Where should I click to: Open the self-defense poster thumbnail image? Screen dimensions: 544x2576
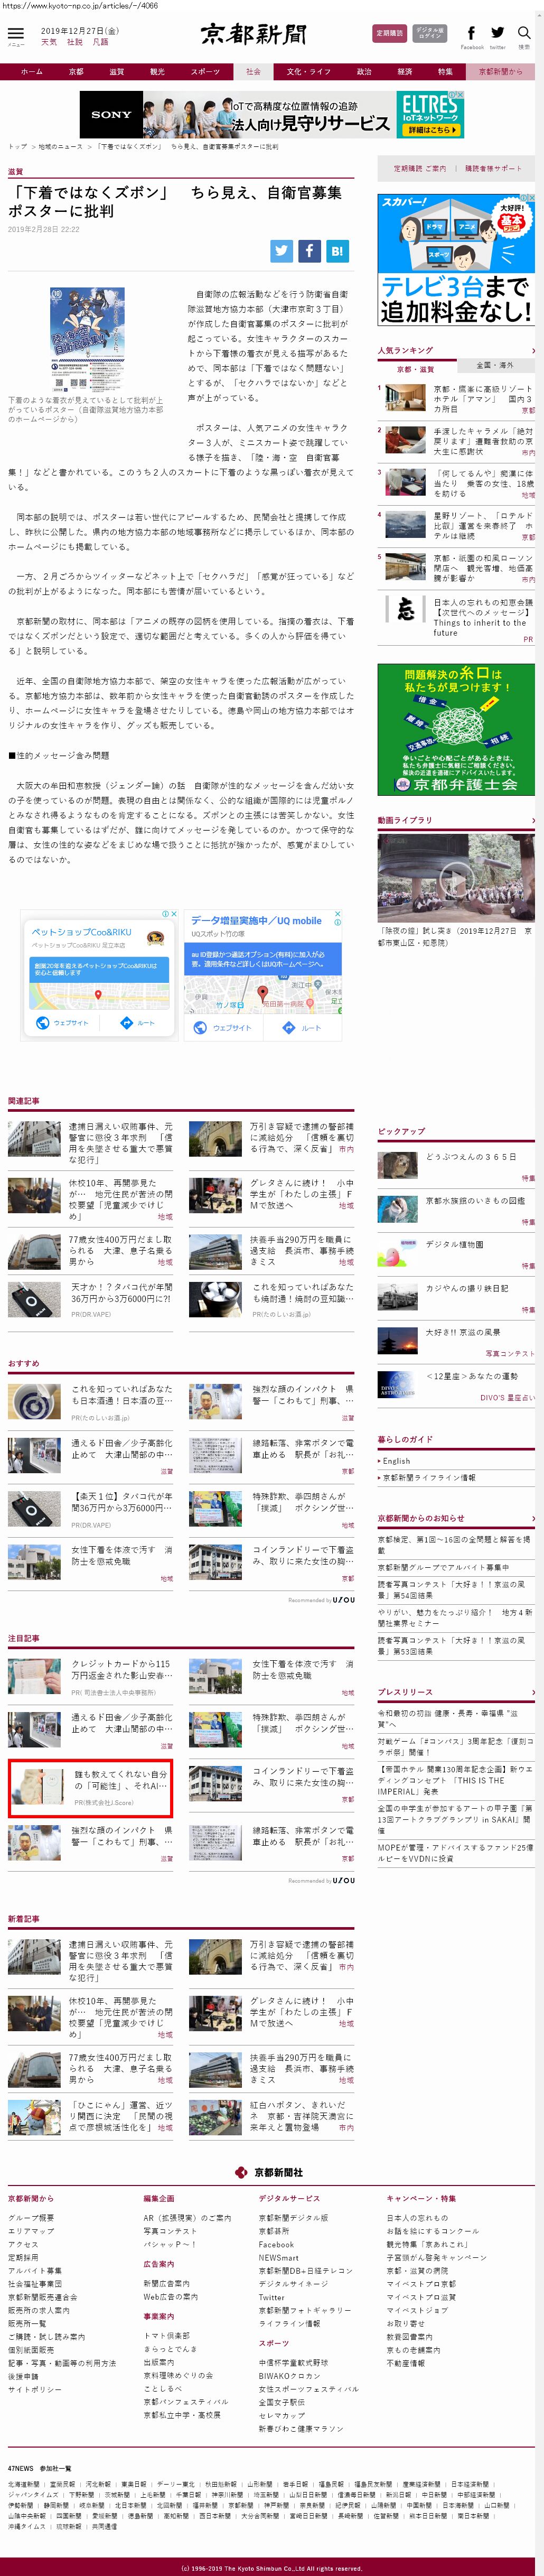87,341
